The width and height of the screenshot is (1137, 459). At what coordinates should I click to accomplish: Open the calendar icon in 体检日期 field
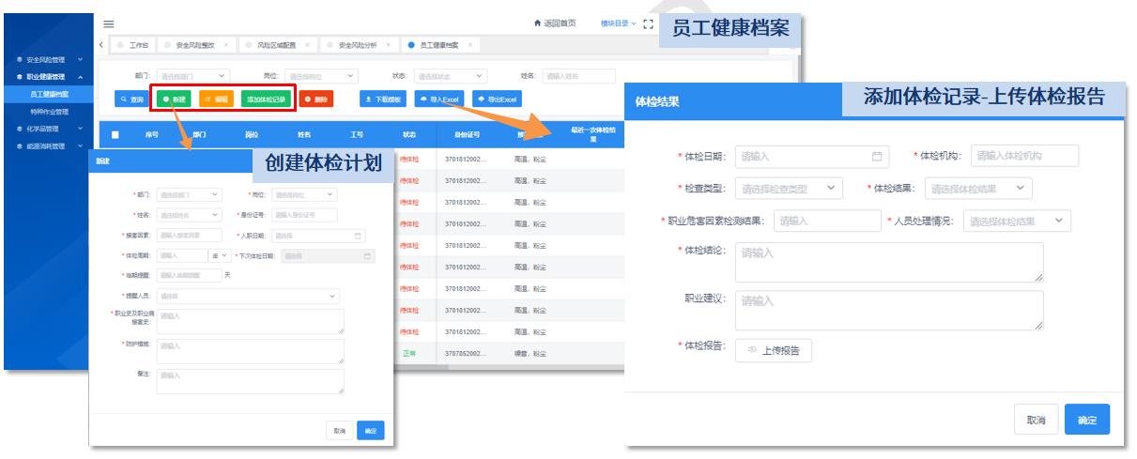pos(877,156)
